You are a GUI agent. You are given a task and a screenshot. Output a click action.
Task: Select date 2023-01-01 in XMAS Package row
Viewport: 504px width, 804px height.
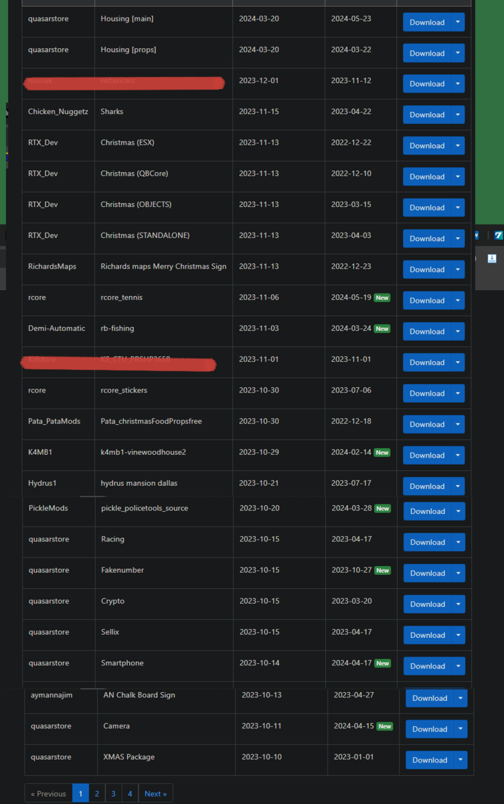[354, 757]
